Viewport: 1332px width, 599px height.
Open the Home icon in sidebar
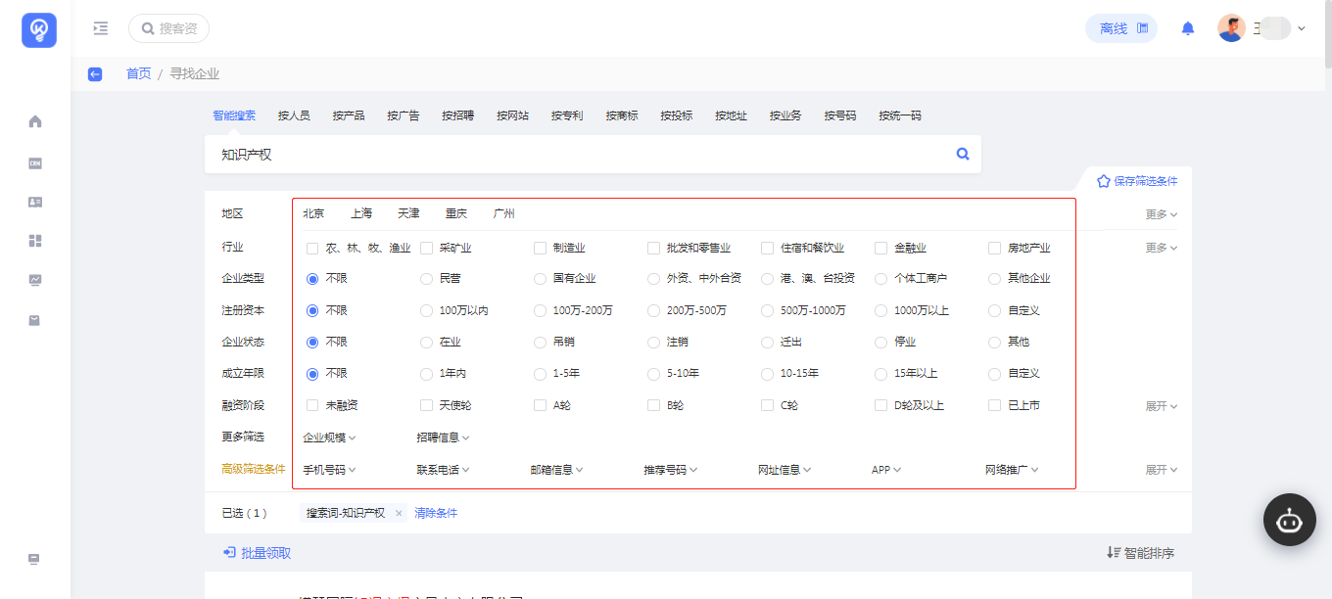[x=35, y=121]
